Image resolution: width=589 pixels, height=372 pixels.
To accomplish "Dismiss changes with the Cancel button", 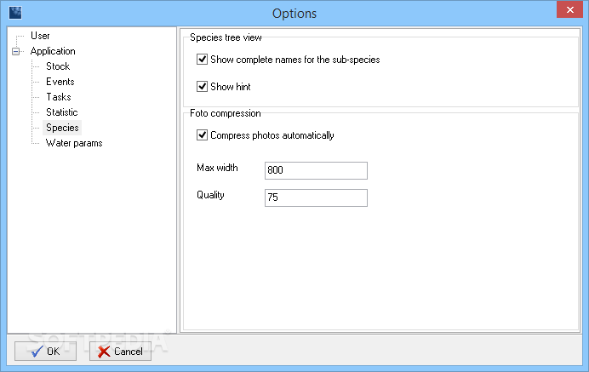I will (x=120, y=352).
